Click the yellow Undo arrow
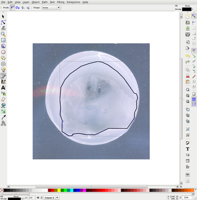197x200 pixels. [188, 56]
